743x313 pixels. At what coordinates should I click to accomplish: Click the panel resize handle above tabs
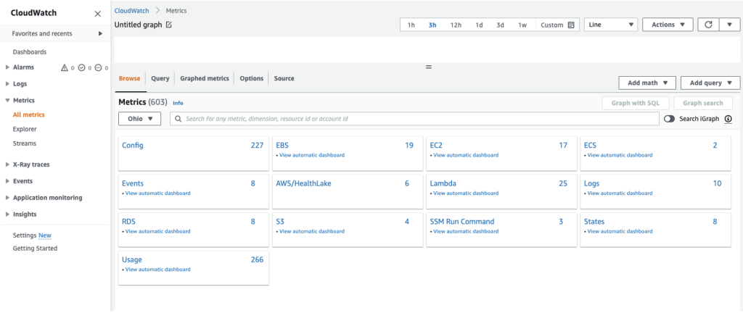point(428,67)
